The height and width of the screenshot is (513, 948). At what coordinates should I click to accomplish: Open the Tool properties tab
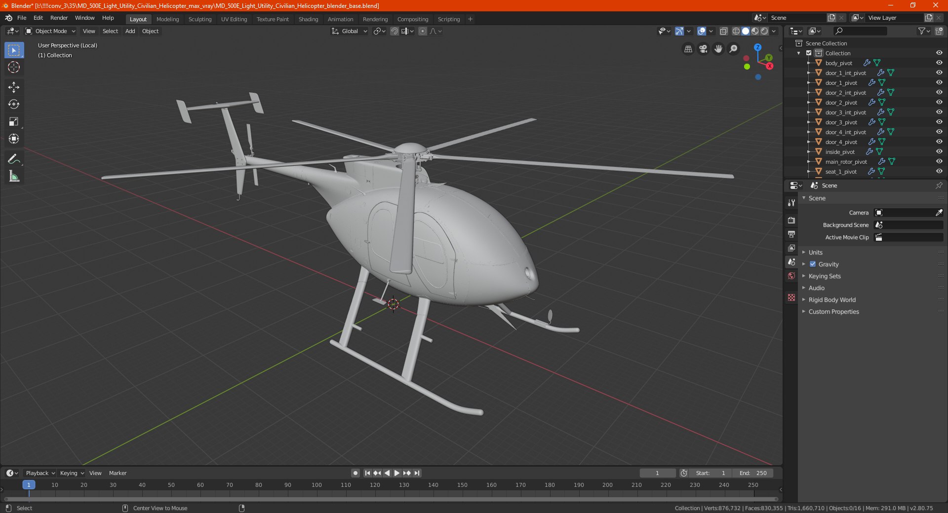point(791,203)
